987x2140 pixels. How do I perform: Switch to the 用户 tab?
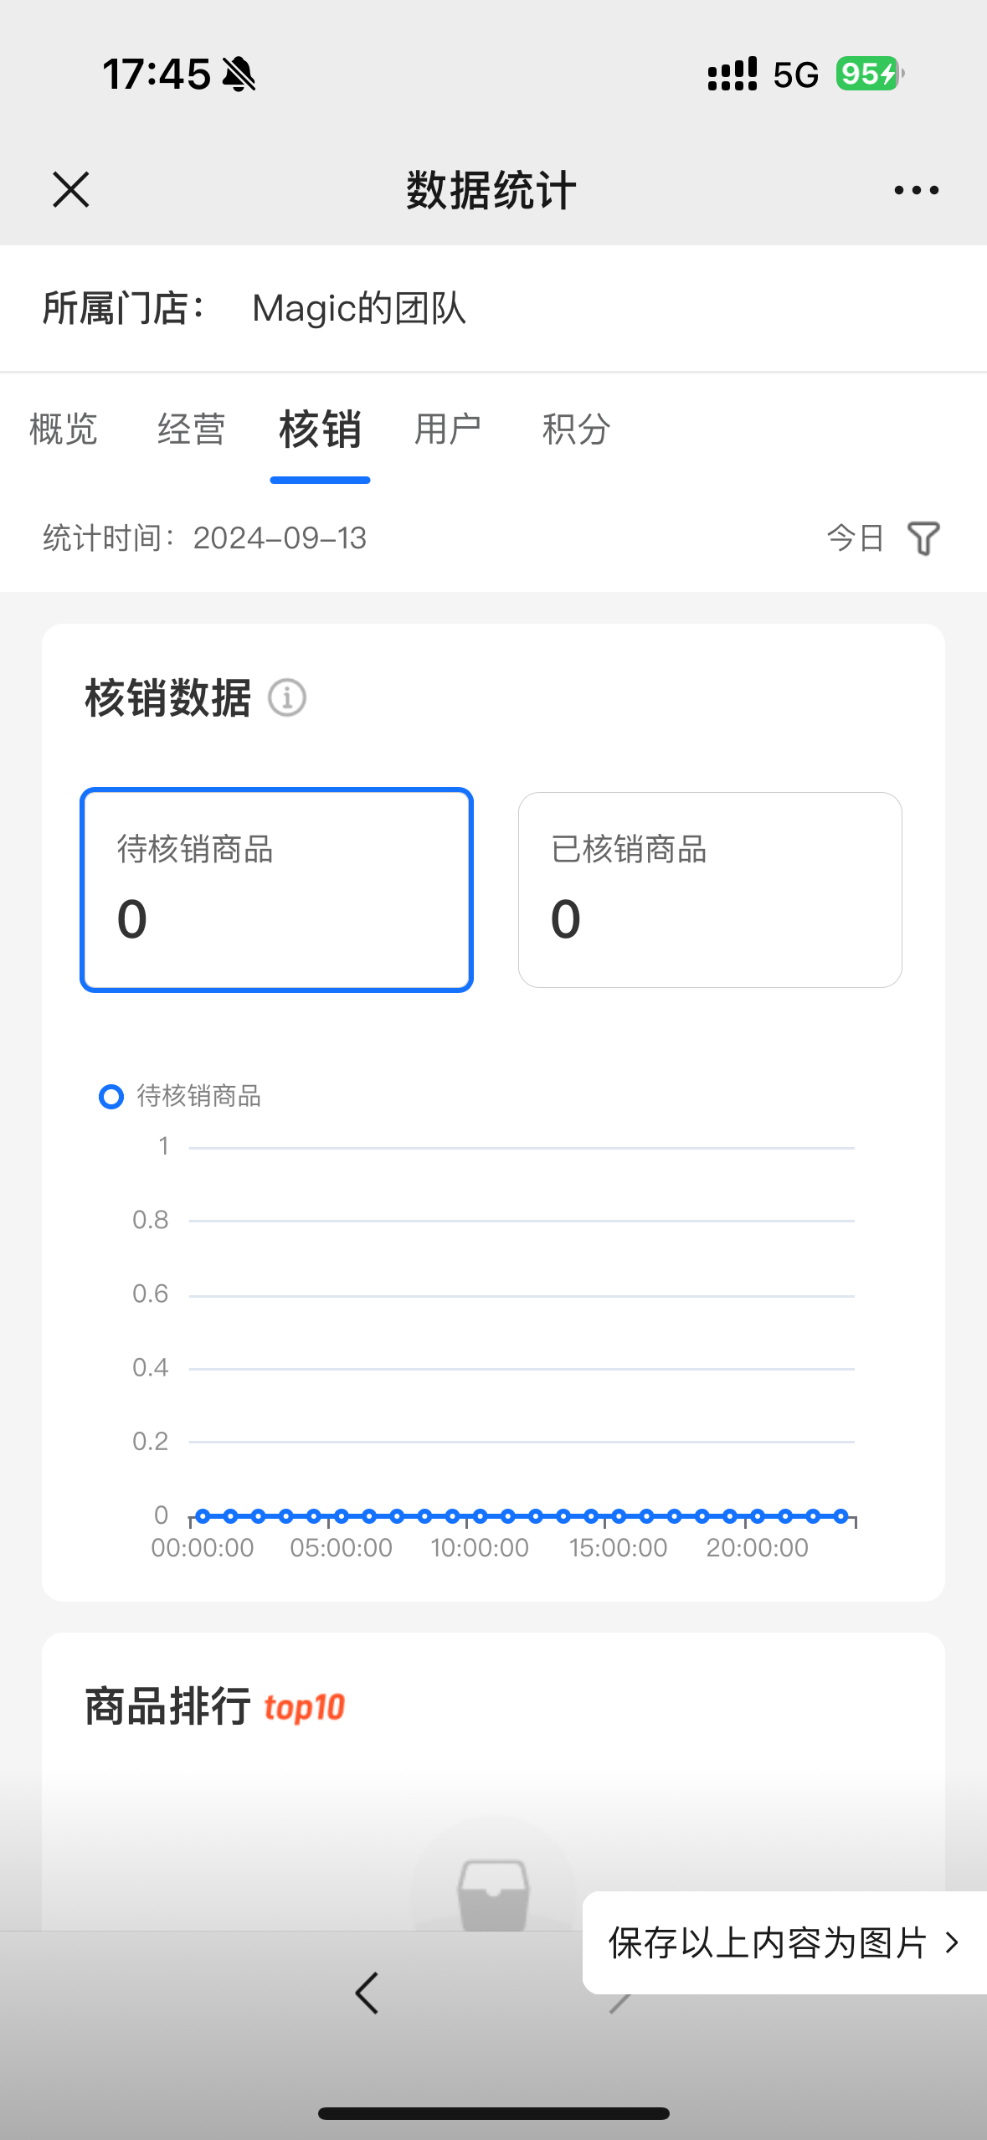click(448, 430)
